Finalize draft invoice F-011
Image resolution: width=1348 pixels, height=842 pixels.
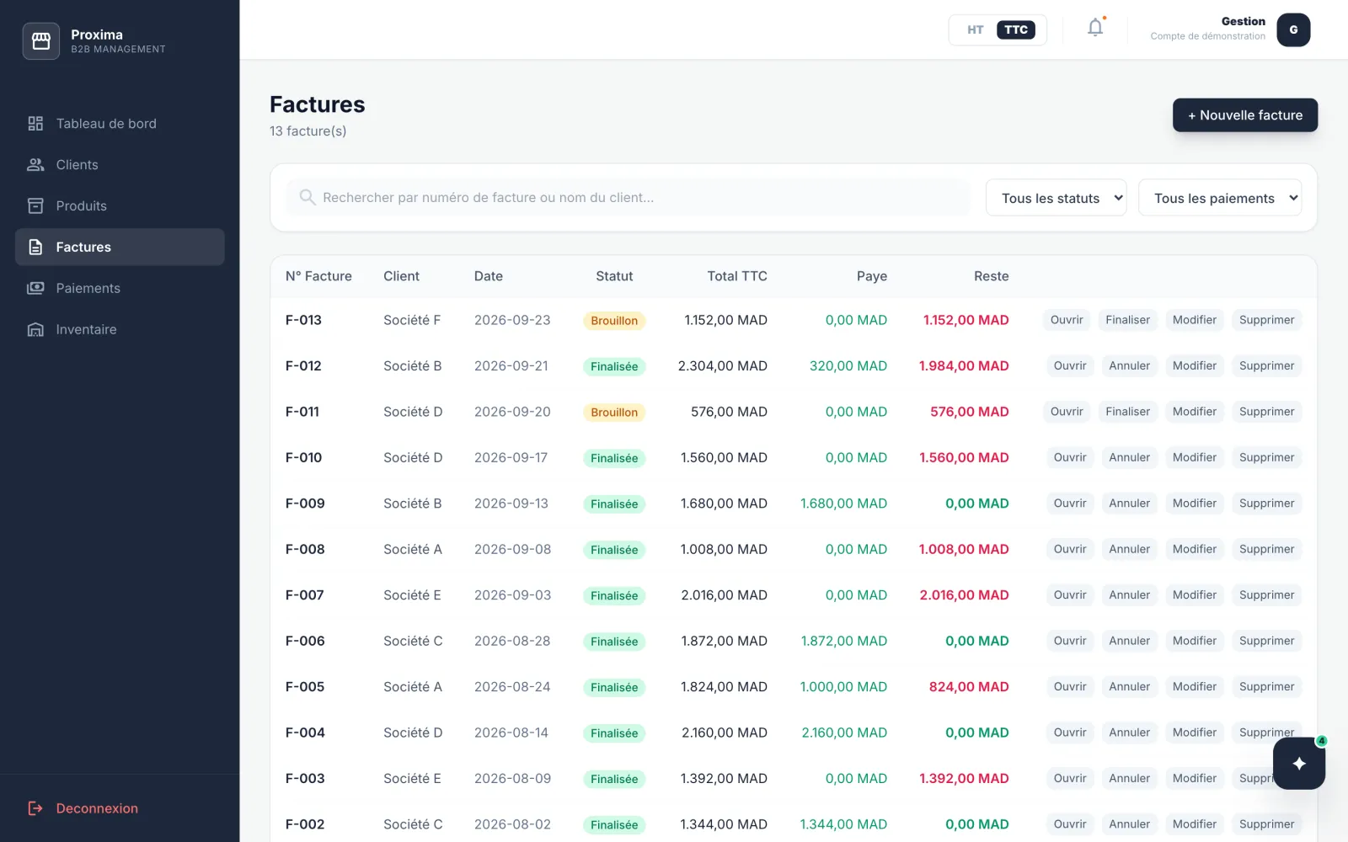pos(1127,412)
